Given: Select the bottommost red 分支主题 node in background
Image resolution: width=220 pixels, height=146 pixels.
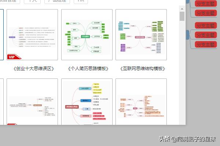Looking at the screenshot, I should click(x=206, y=45).
